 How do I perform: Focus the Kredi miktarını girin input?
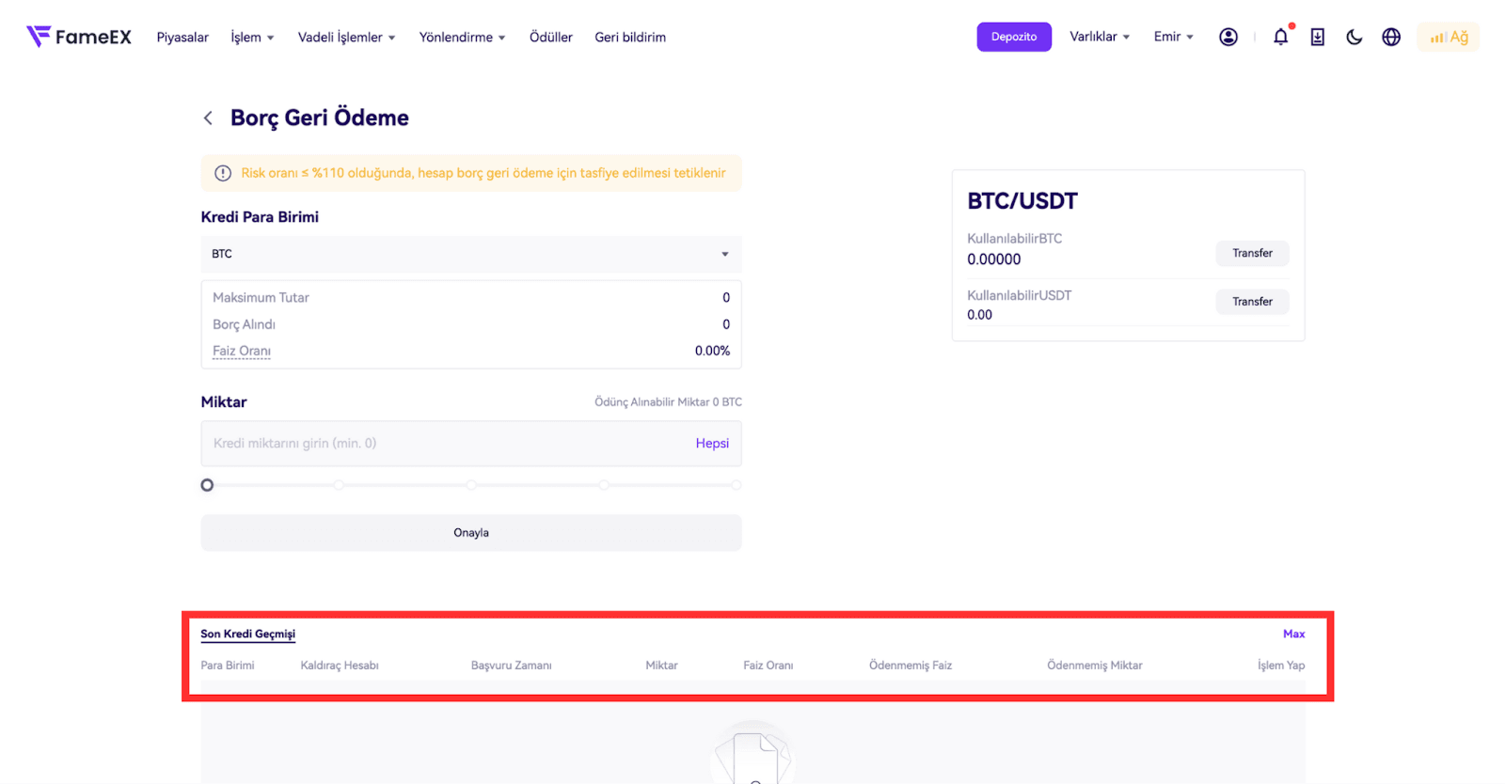(x=442, y=444)
